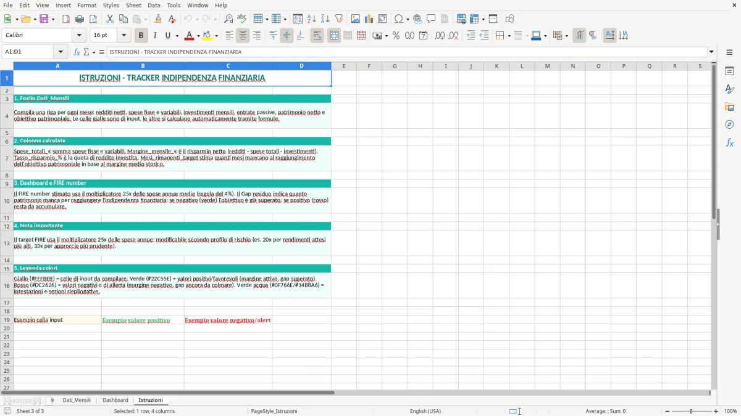Click the Insert Comment icon
741x416 pixels.
point(431,19)
